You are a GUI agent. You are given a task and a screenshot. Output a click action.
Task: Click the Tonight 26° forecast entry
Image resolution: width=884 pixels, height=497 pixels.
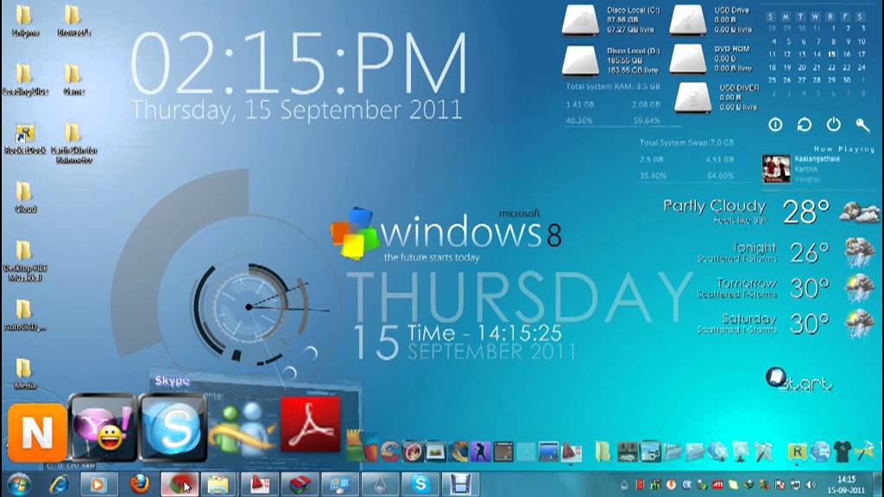point(787,253)
